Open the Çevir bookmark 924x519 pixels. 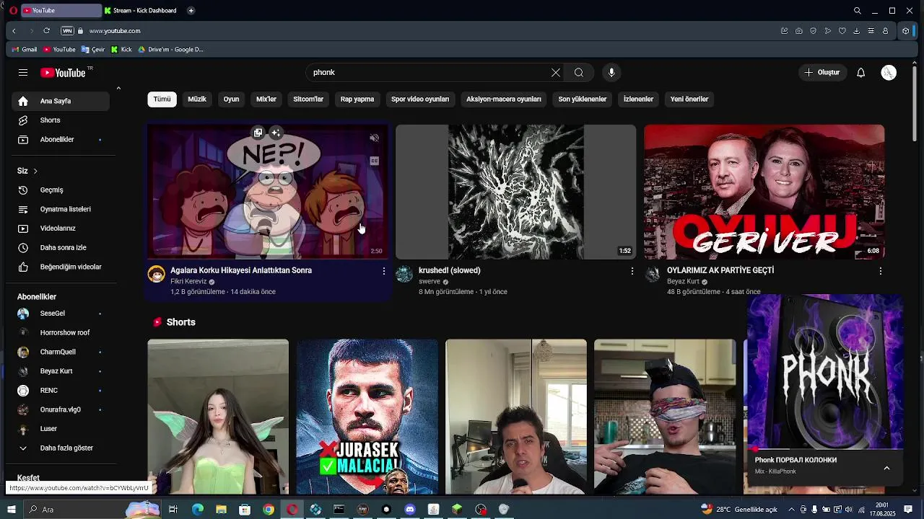[93, 50]
